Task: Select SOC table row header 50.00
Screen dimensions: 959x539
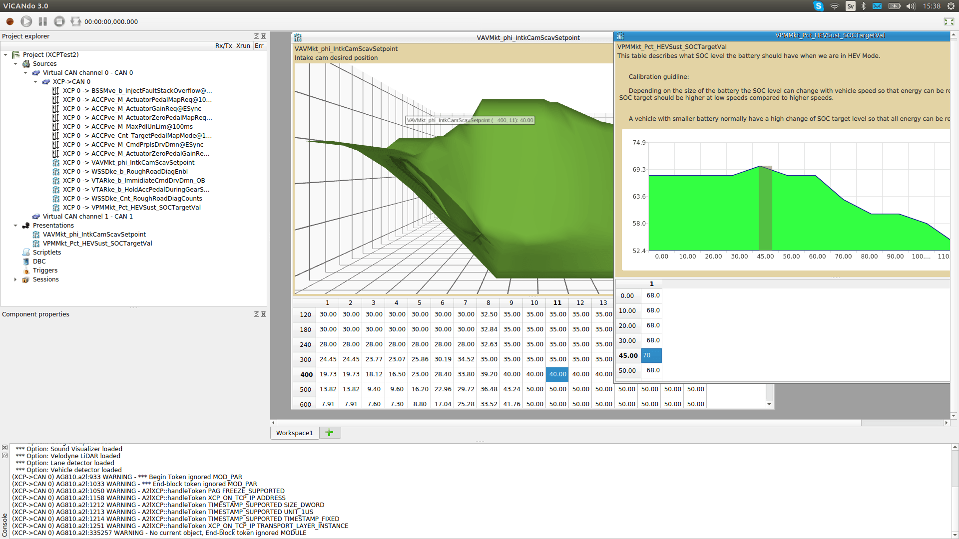Action: tap(628, 370)
